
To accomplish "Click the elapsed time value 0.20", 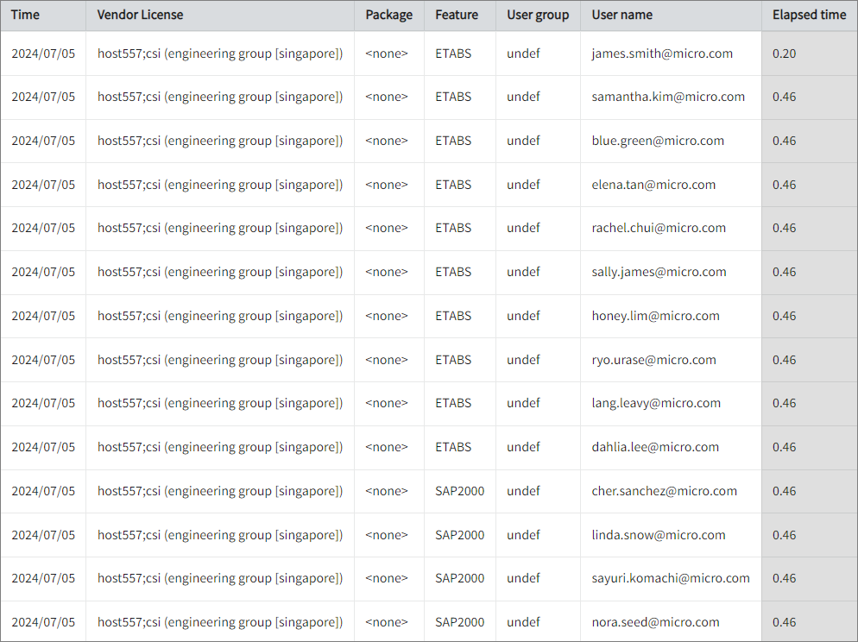I will pyautogui.click(x=783, y=53).
